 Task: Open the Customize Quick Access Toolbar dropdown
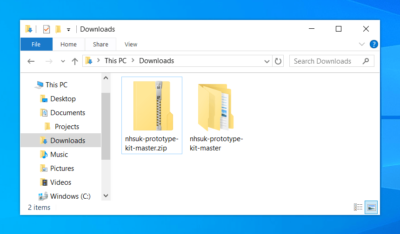tap(68, 29)
